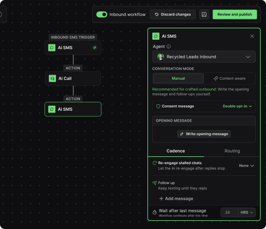The width and height of the screenshot is (266, 229).
Task: Click the headset icon on Ai Call node
Action: (x=53, y=79)
